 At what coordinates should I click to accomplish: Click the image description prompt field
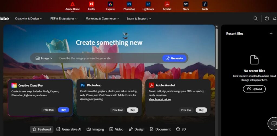pos(108,58)
